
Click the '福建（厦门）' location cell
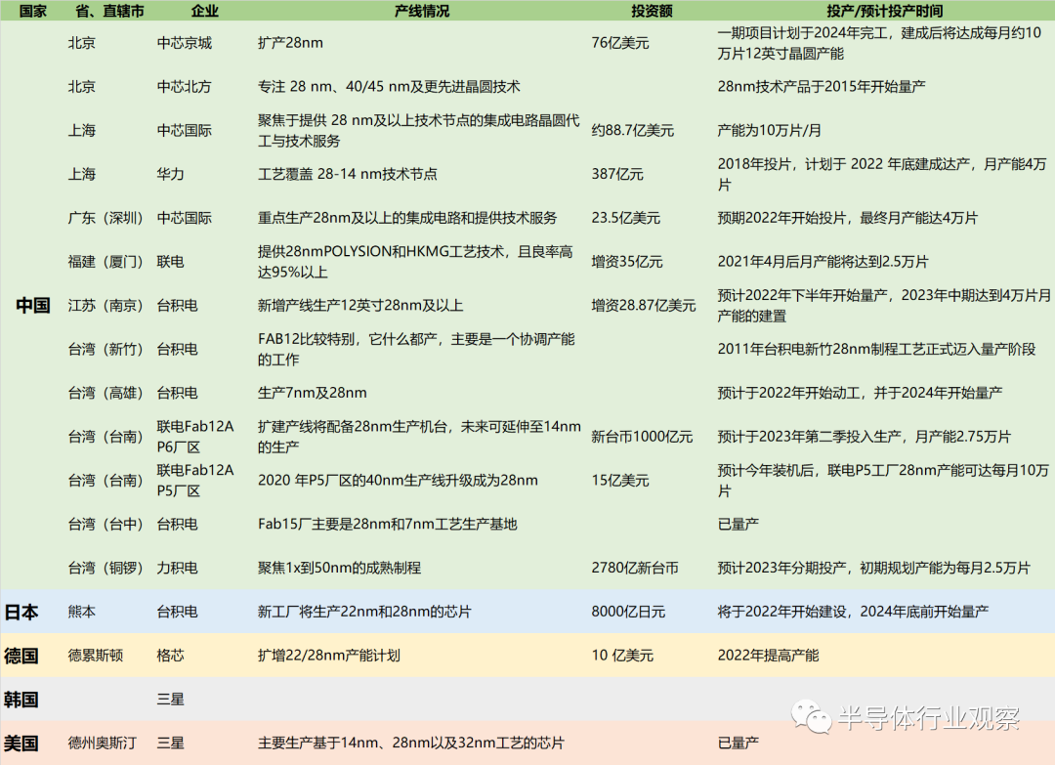point(105,262)
